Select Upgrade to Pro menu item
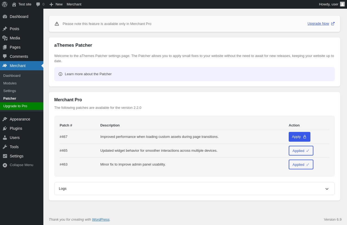Image resolution: width=347 pixels, height=225 pixels. pos(15,106)
